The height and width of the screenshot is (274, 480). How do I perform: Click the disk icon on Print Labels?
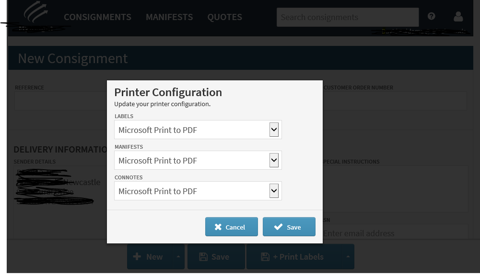tap(265, 257)
